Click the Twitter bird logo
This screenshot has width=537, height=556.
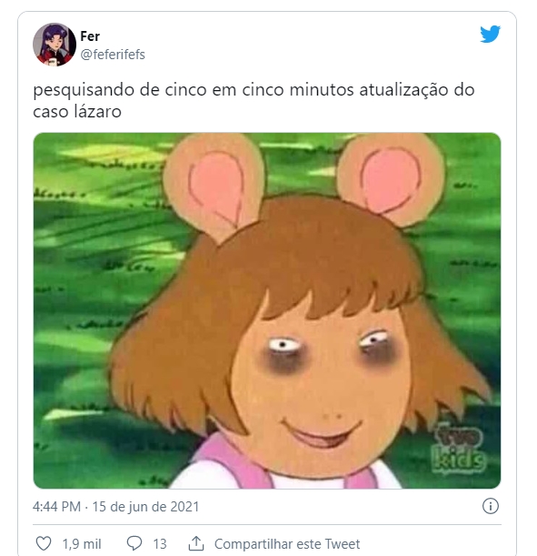point(491,34)
